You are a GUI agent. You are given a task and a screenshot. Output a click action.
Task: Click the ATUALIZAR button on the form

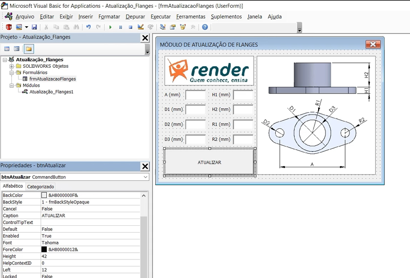coord(209,162)
